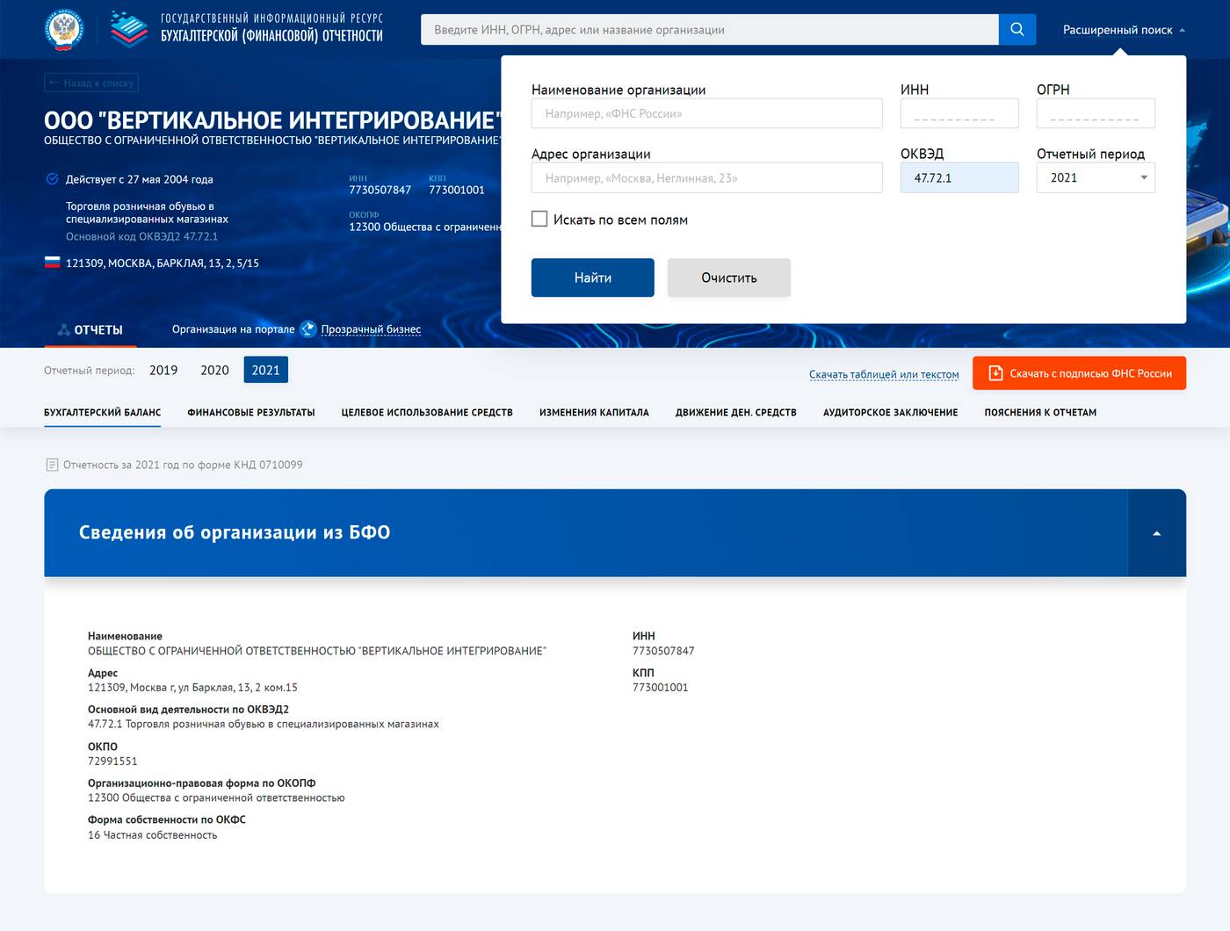Click the document icon on orange download button

click(x=995, y=373)
